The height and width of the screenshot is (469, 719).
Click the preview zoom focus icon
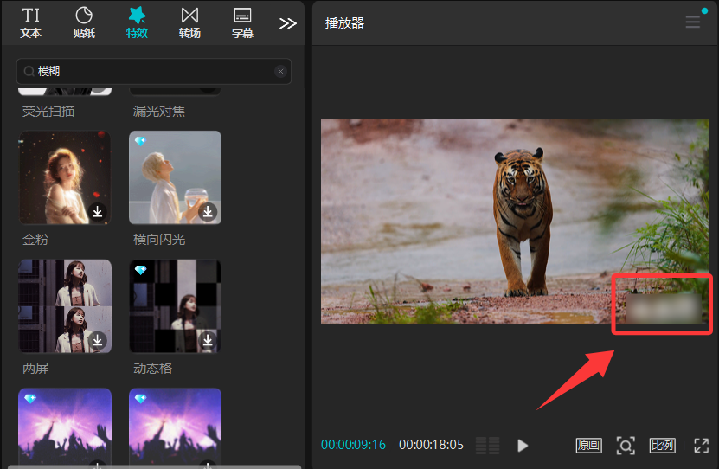626,446
